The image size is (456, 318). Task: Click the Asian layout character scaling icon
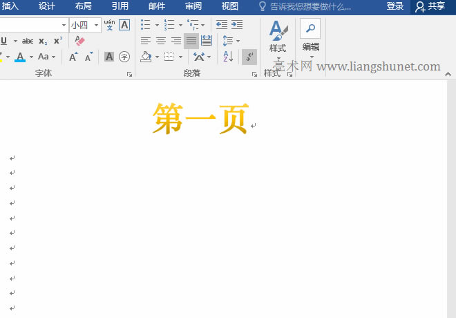pyautogui.click(x=199, y=57)
